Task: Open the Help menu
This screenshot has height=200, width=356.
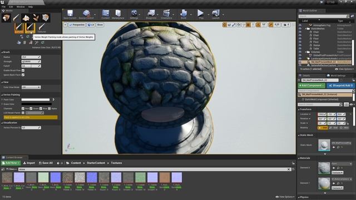Action: (x=31, y=7)
